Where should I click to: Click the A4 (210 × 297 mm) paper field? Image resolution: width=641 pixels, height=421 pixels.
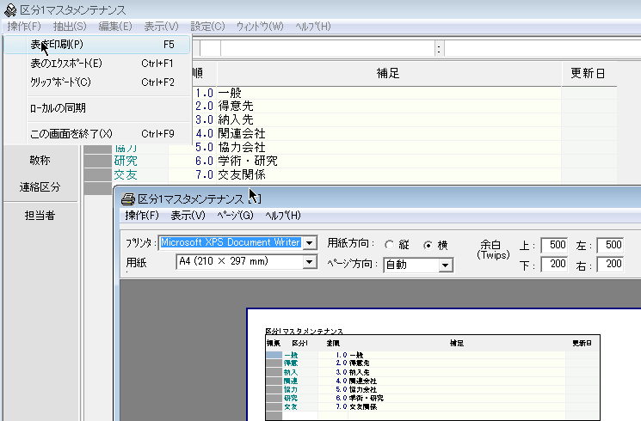coord(239,262)
